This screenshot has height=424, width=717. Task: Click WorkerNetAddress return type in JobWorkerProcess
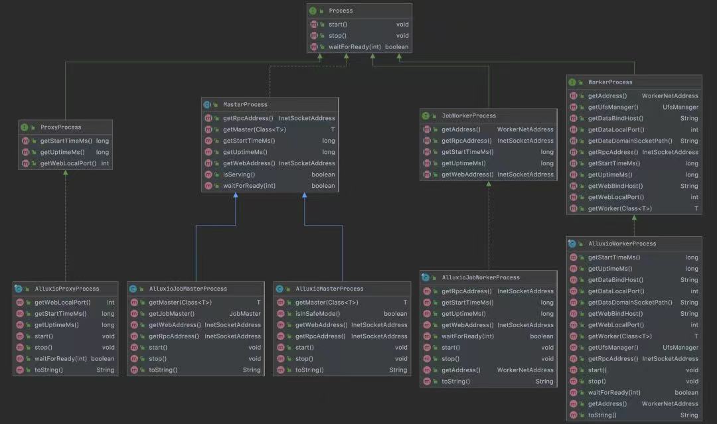pos(525,129)
